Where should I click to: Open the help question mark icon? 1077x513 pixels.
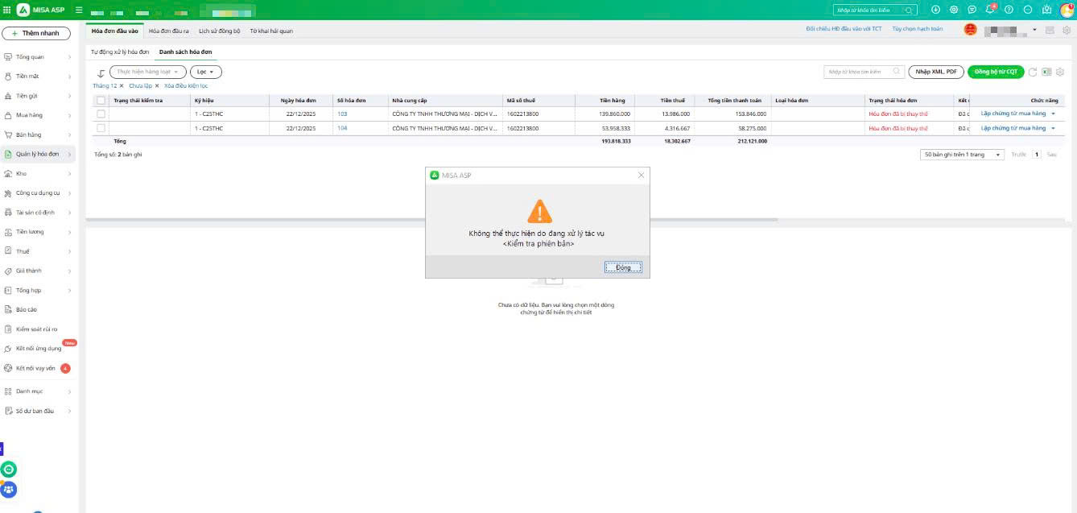click(1009, 10)
